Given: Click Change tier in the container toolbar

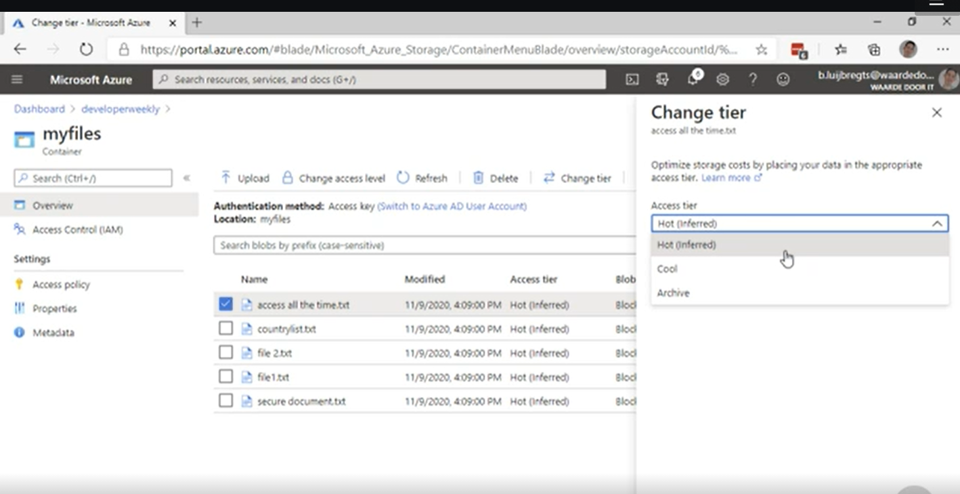Looking at the screenshot, I should click(x=577, y=178).
